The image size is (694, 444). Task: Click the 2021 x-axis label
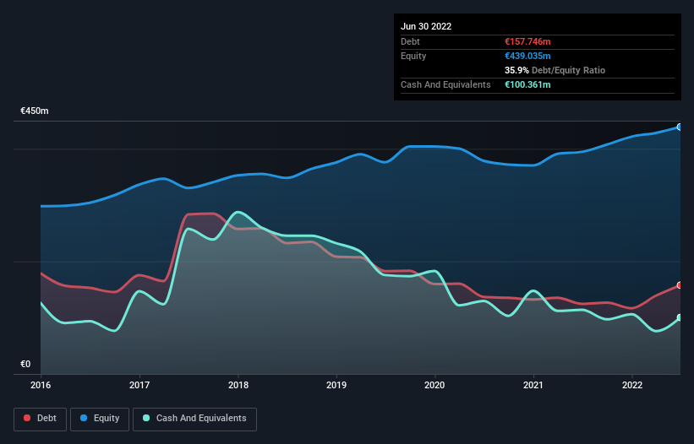pos(533,385)
